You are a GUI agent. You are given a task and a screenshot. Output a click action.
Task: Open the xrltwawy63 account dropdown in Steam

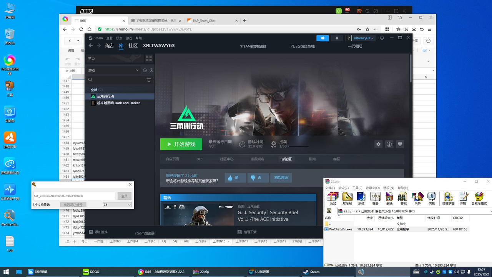(x=363, y=38)
